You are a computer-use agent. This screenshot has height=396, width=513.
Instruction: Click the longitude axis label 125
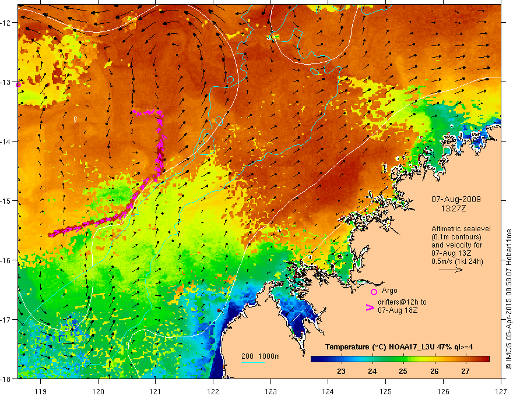point(386,391)
